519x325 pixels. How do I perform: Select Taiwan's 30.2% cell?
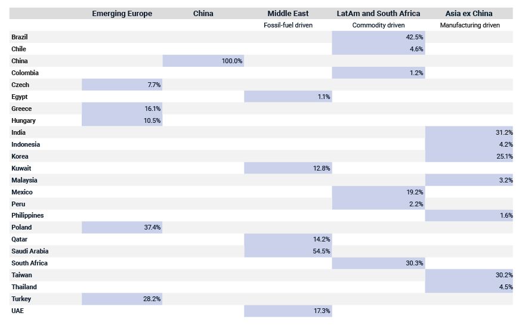click(469, 275)
